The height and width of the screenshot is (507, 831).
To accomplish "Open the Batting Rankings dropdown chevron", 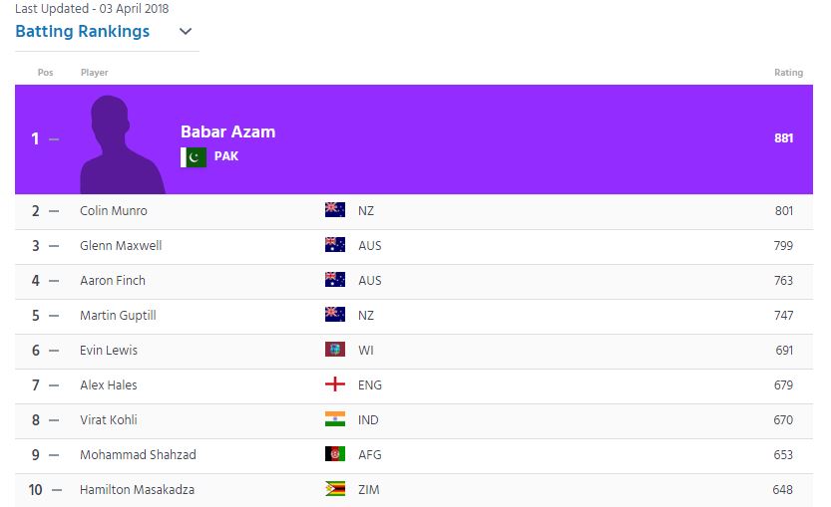I will [x=185, y=32].
